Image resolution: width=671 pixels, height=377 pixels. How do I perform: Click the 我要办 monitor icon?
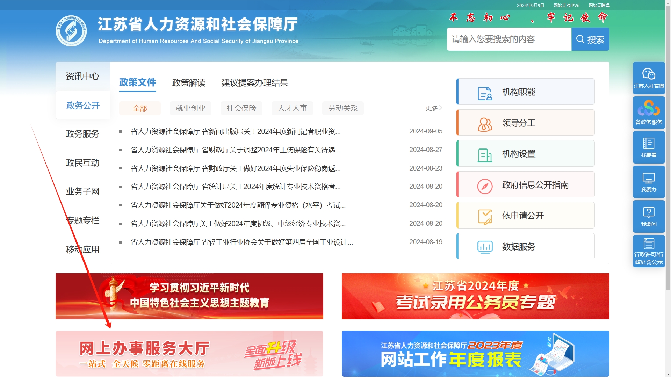point(649,178)
